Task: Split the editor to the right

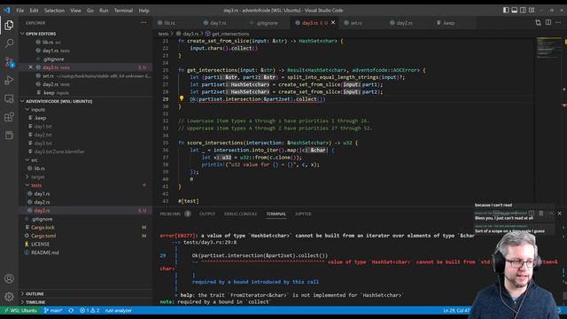Action: [x=548, y=23]
